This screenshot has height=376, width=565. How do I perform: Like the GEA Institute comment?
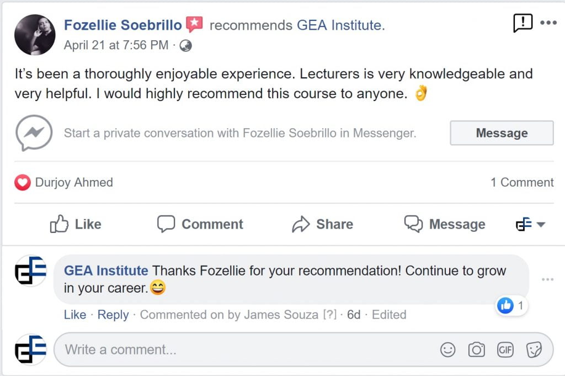(75, 315)
